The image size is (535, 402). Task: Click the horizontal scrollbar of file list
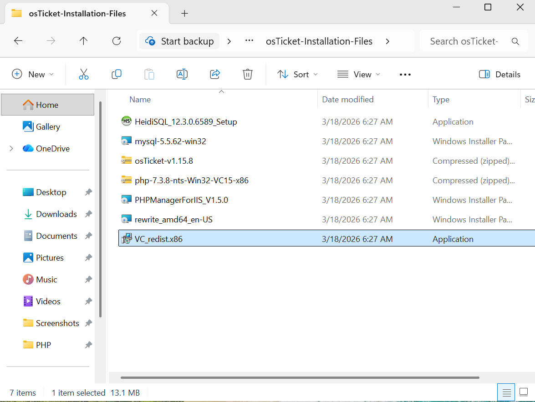[x=300, y=377]
